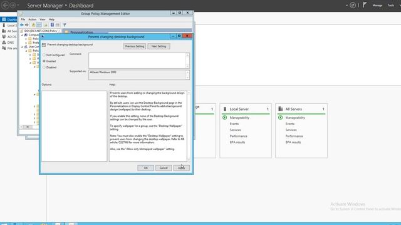This screenshot has height=225, width=401.
Task: Click the Next Setting button
Action: click(159, 46)
